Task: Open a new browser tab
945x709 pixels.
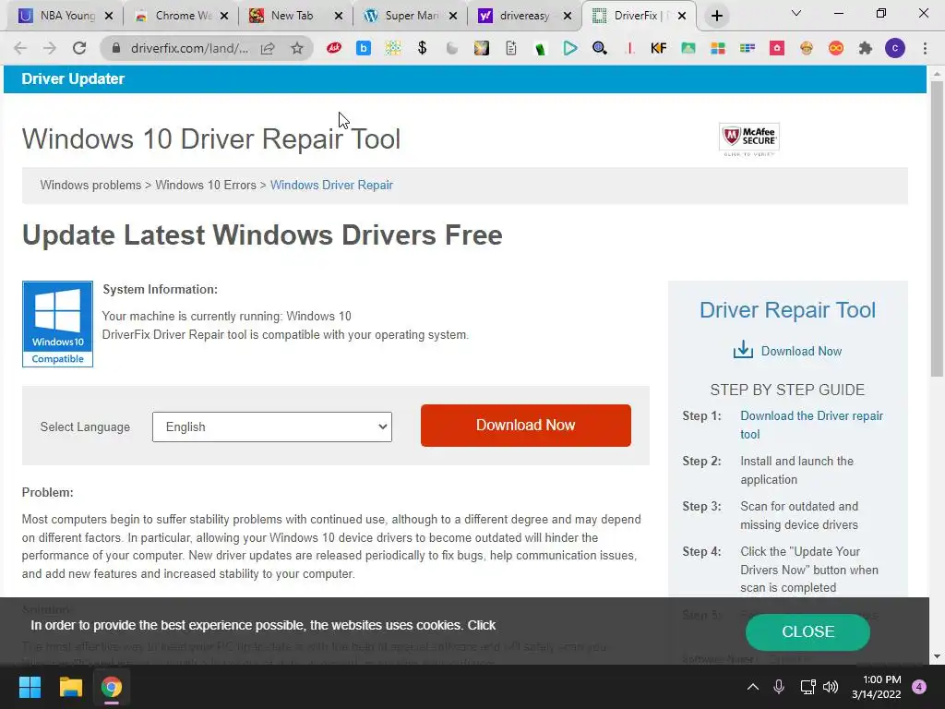Action: click(716, 17)
